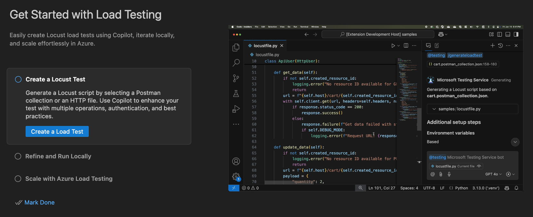Go back with the left navigation arrow
This screenshot has width=533, height=217.
click(x=307, y=34)
